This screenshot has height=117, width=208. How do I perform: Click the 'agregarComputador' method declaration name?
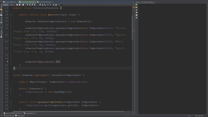pos(50,102)
